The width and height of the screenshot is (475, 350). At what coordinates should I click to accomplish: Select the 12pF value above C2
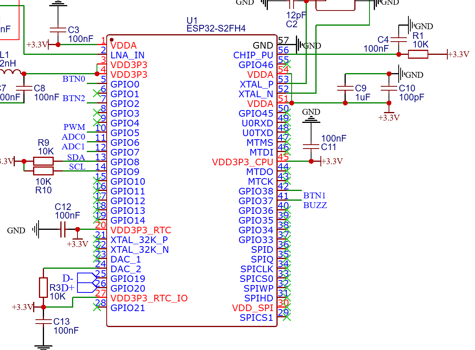tap(296, 16)
